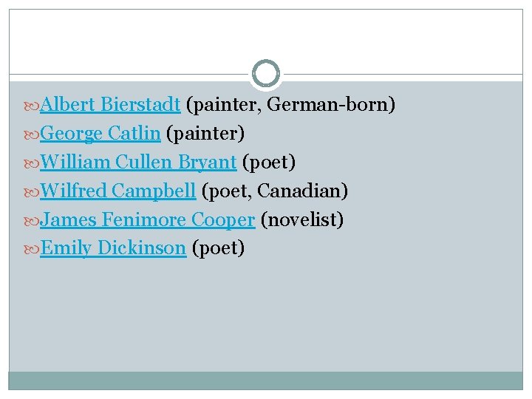Click the "(poet)" text after Emily Dickinson

tap(218, 248)
